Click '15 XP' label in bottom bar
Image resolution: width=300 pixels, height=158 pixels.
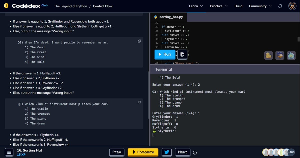coord(21,155)
